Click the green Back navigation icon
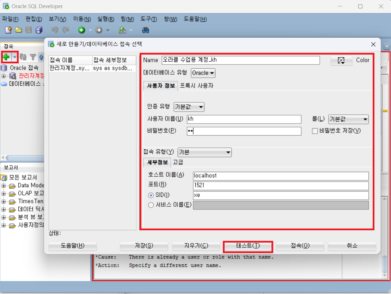 (81, 30)
